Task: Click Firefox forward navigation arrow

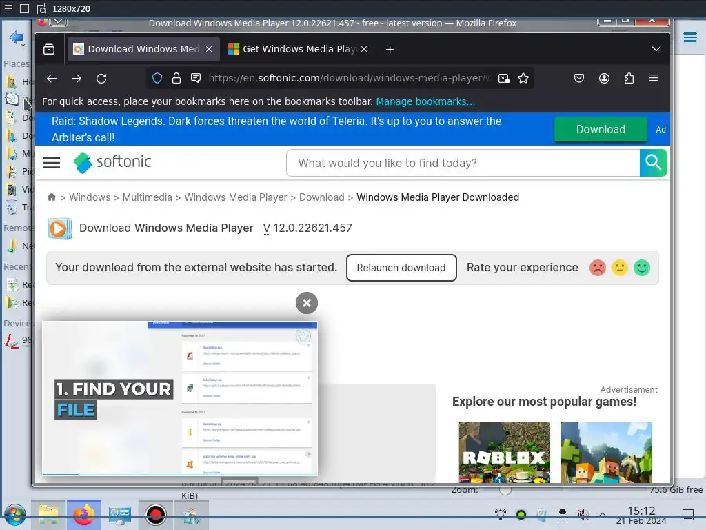Action: [x=77, y=79]
